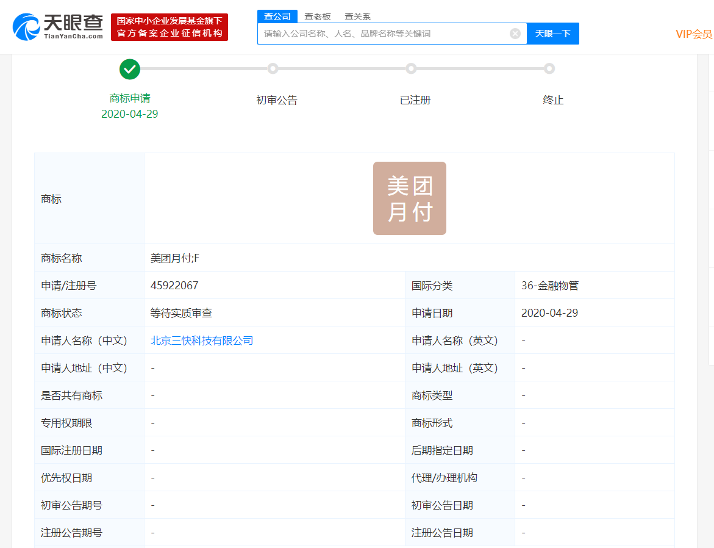Screen dimensions: 714x548
Task: Switch to the 查公司 search tab
Action: click(x=277, y=16)
